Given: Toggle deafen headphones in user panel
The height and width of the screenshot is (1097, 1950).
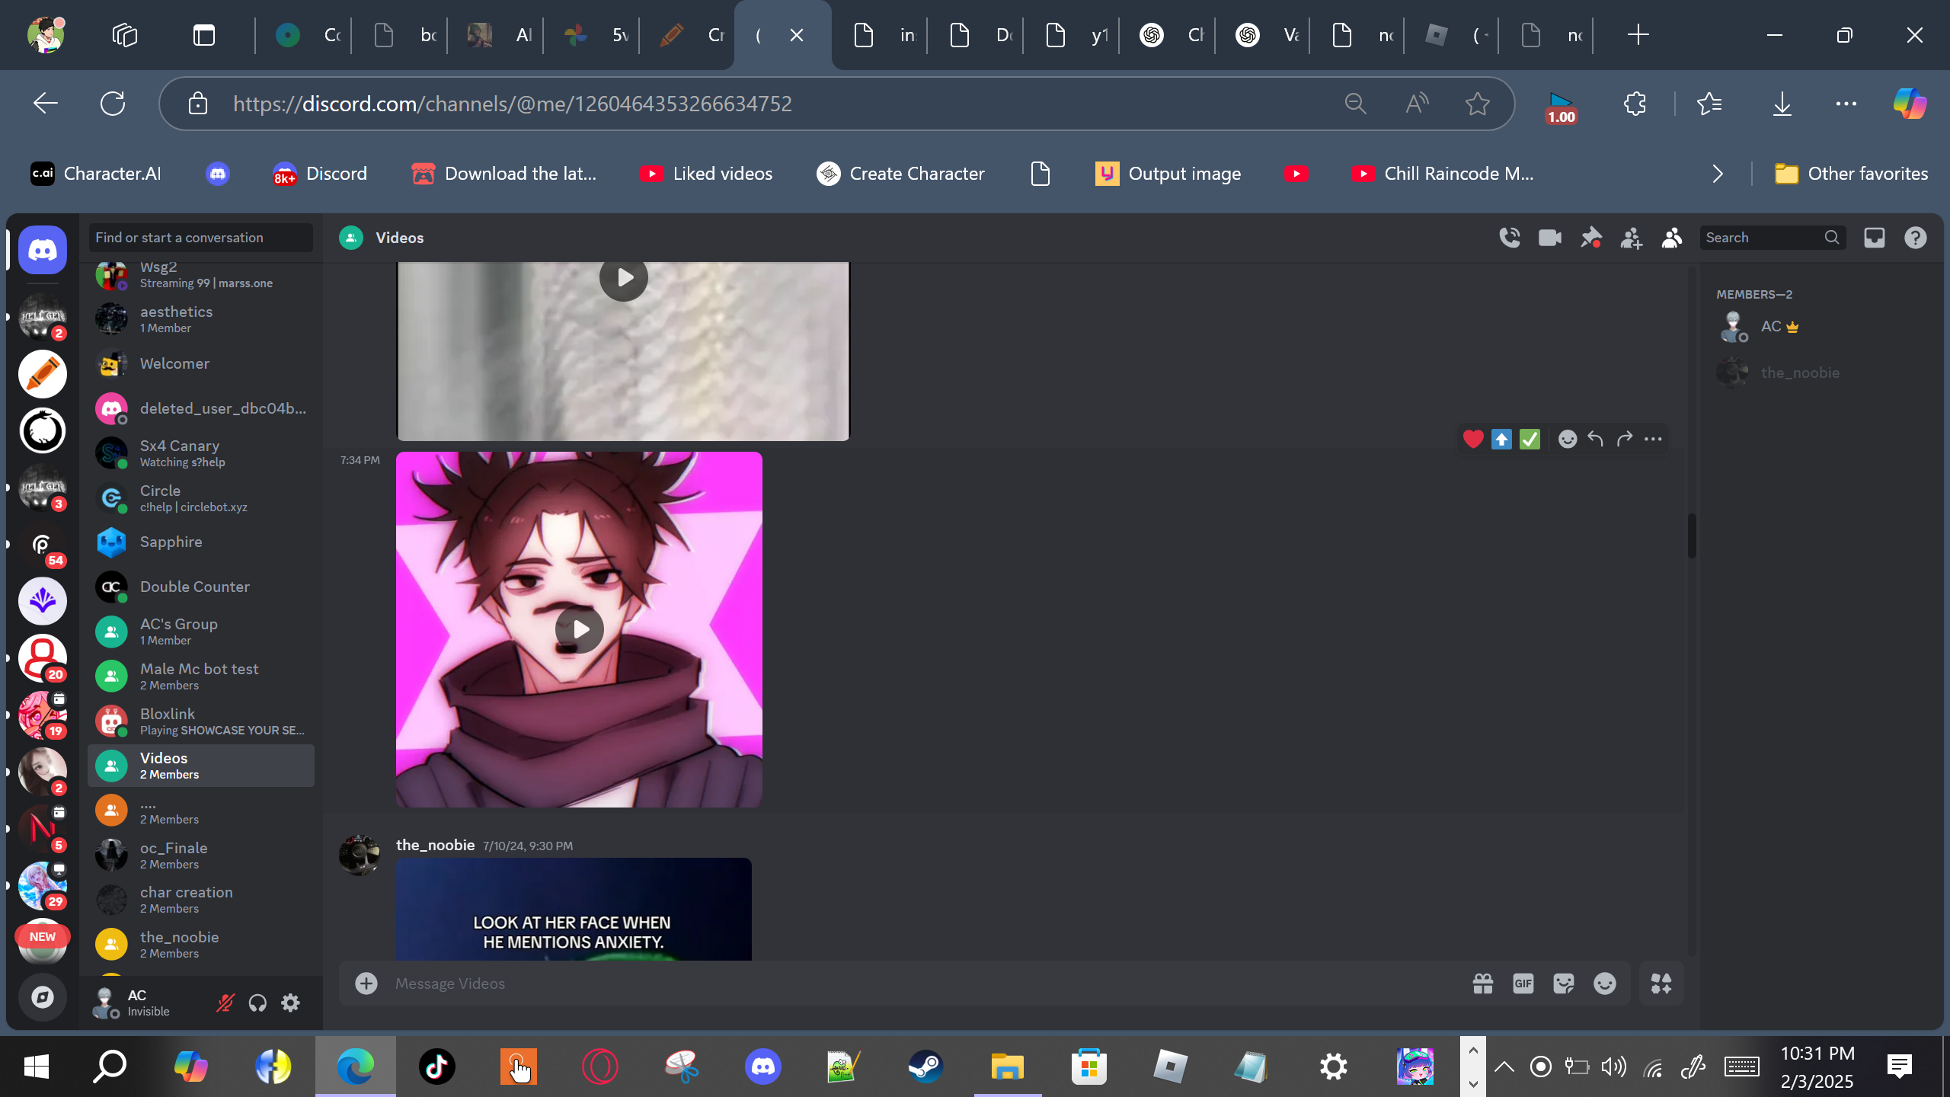Looking at the screenshot, I should point(257,1003).
